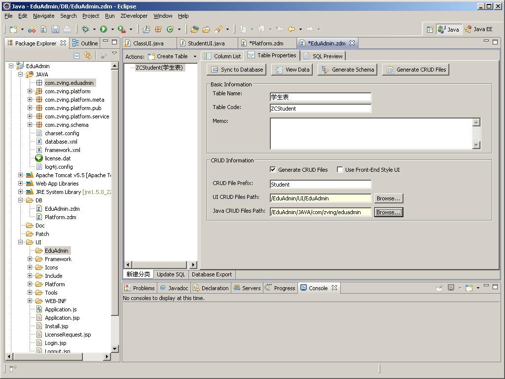This screenshot has height=379, width=505.
Task: Expand the com.zving.platform package node
Action: click(30, 91)
